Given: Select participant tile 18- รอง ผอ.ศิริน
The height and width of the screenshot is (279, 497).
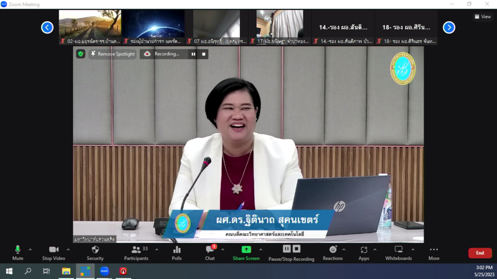Looking at the screenshot, I should click(x=406, y=27).
